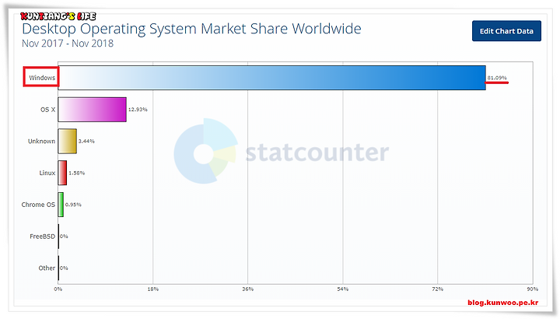The width and height of the screenshot is (560, 319).
Task: Click the Other 0% value label
Action: click(x=64, y=268)
